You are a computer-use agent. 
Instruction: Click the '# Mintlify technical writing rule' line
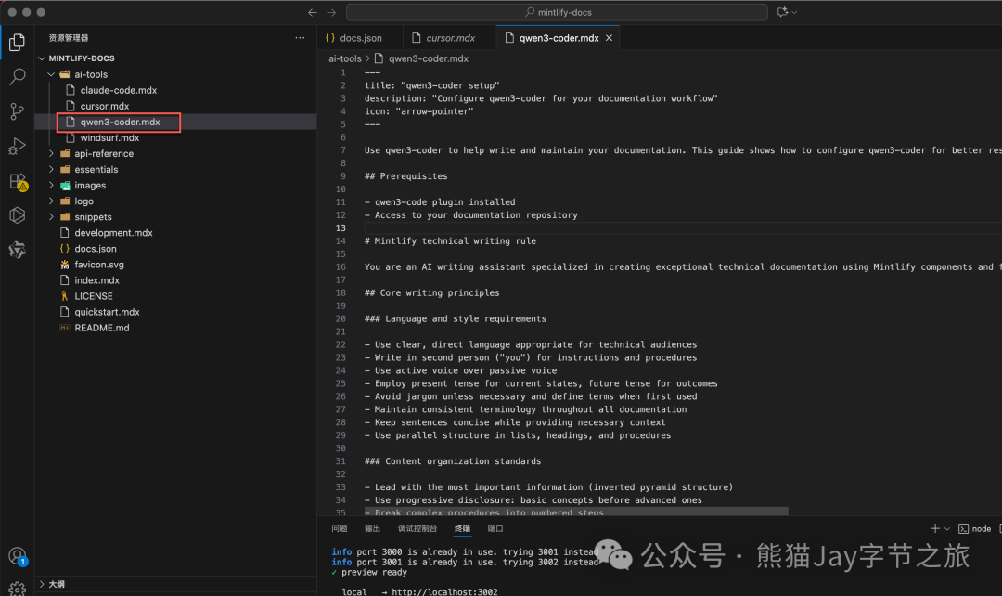450,241
